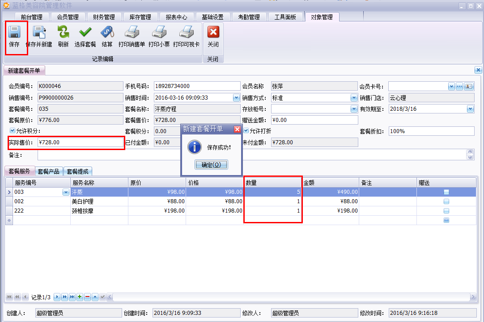Screen dimensions: 484x322
Task: Click the Refresh (刷新) icon
Action: tap(63, 33)
